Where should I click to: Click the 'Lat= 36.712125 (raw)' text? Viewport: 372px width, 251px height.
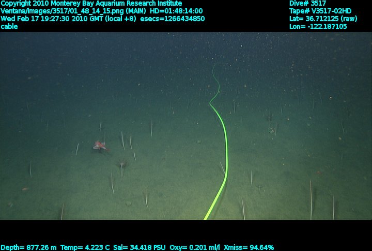point(323,19)
